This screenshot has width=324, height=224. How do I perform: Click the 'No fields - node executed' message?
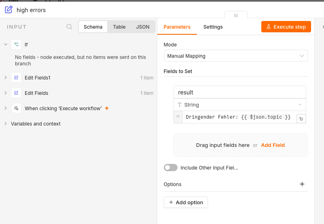tap(80, 60)
